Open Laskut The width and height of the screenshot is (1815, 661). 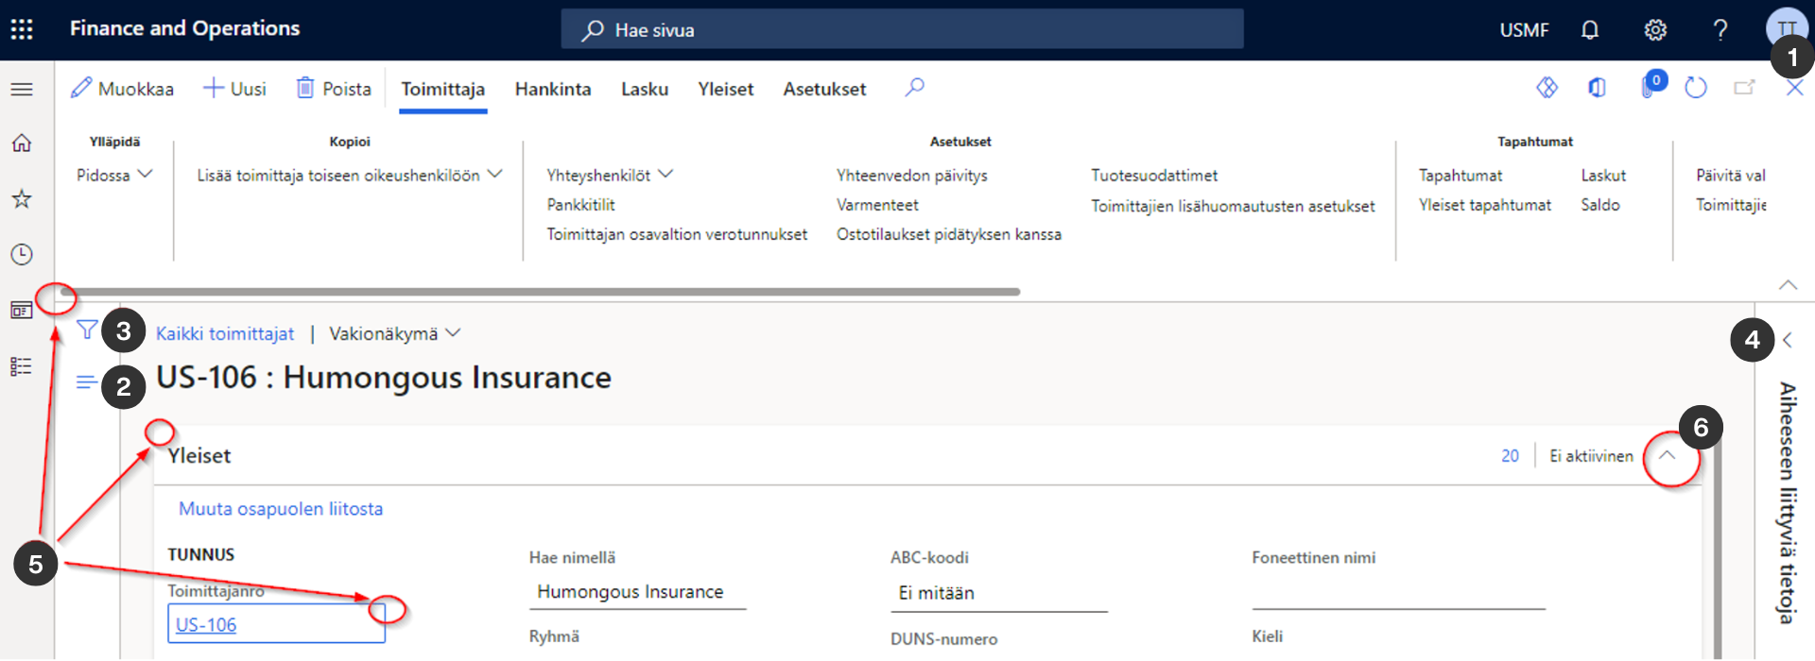pos(1603,176)
